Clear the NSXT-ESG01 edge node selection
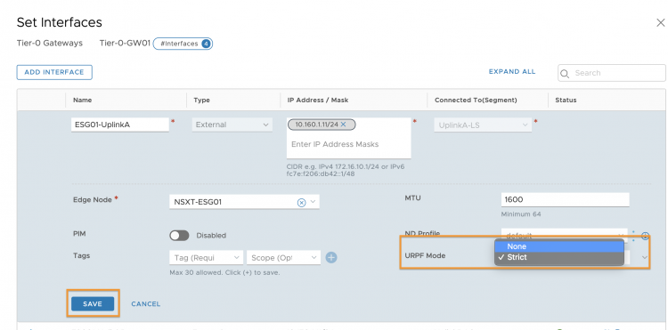668x330 pixels. coord(301,203)
